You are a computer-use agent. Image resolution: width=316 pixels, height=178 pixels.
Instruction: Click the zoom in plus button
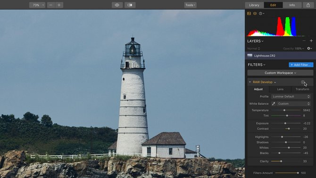tap(59, 5)
